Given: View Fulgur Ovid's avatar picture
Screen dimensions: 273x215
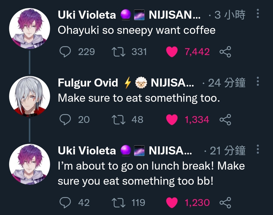Looking at the screenshot, I should point(29,96).
